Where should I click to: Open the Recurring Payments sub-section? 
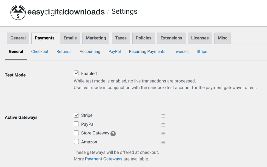click(x=147, y=51)
